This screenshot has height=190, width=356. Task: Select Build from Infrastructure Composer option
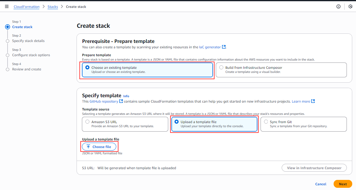point(281,70)
